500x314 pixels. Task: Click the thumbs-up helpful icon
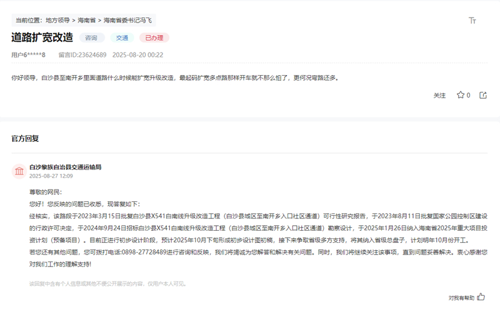coord(481,297)
